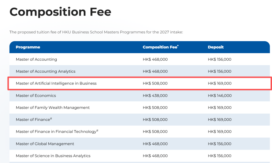Click Master of Finance row fee HK$ 508,000

pos(155,119)
